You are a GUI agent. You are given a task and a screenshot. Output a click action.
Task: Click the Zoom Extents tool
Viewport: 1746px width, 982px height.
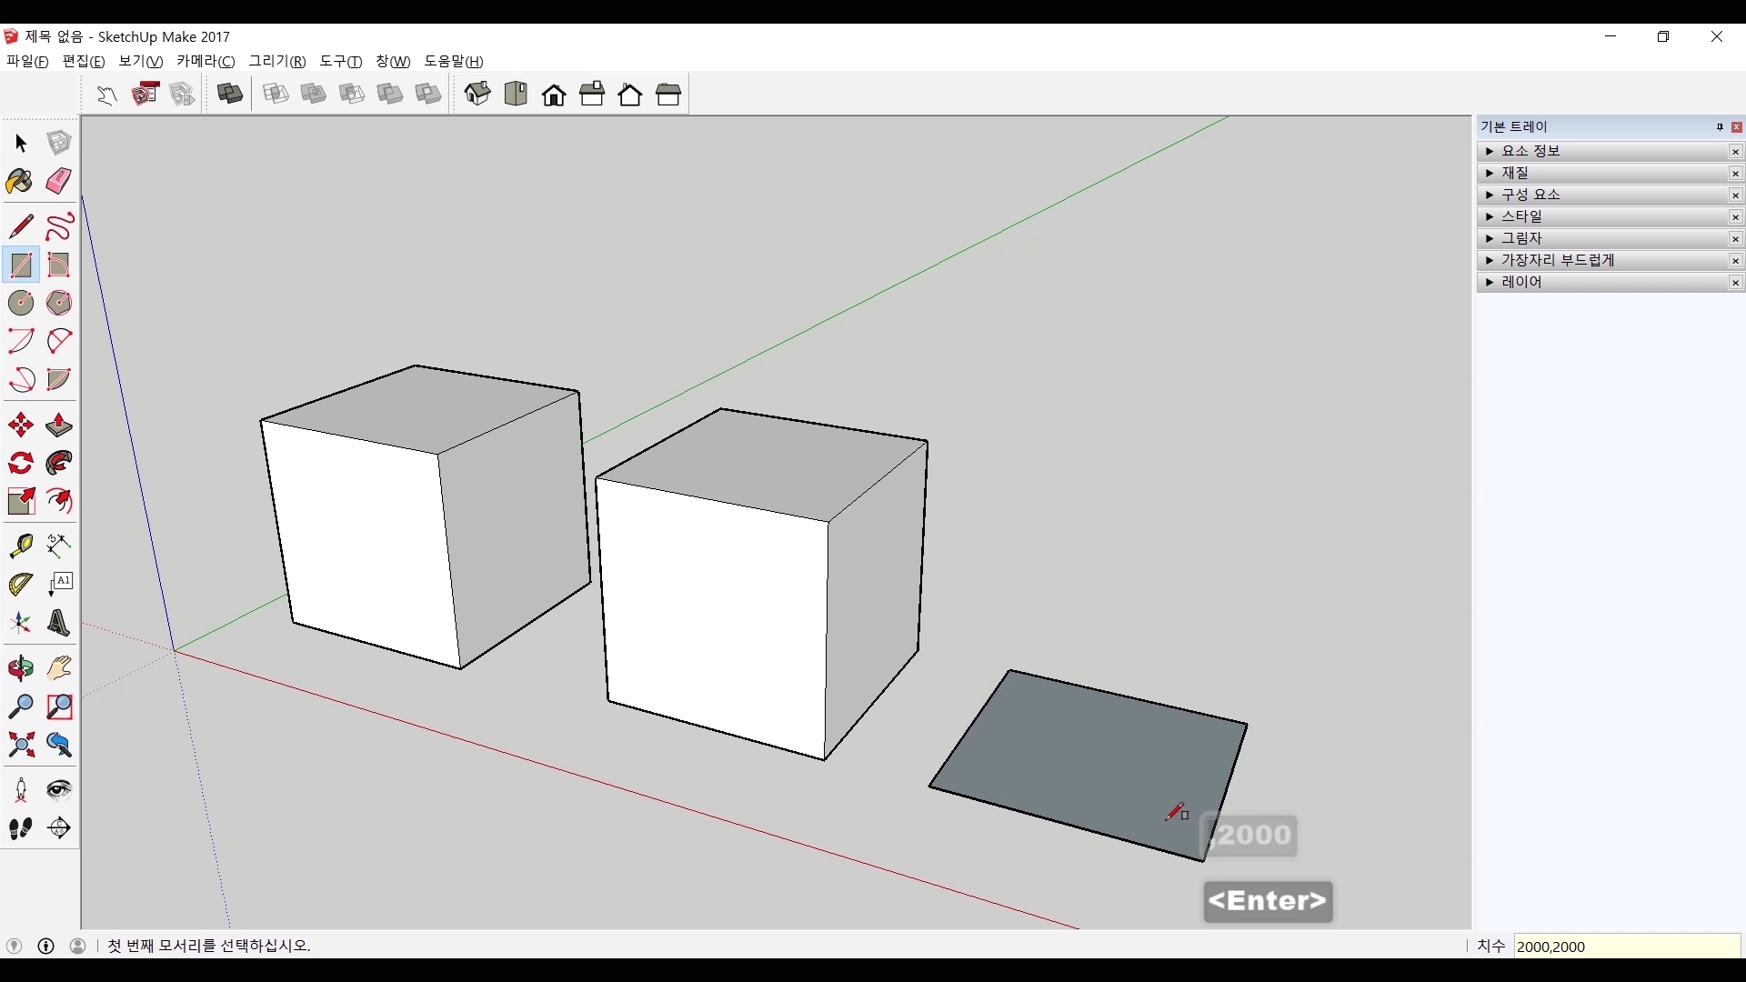click(20, 746)
